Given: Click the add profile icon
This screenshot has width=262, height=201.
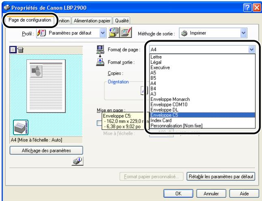Looking at the screenshot, I should click(114, 32).
